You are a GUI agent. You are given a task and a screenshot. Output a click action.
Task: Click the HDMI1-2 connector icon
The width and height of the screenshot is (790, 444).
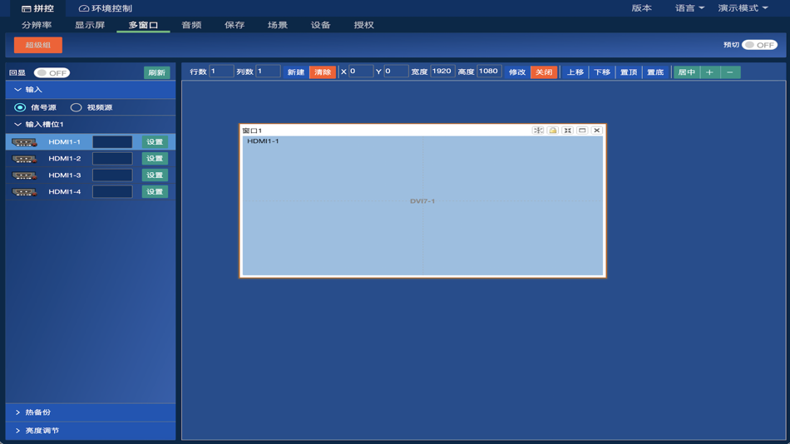coord(24,160)
